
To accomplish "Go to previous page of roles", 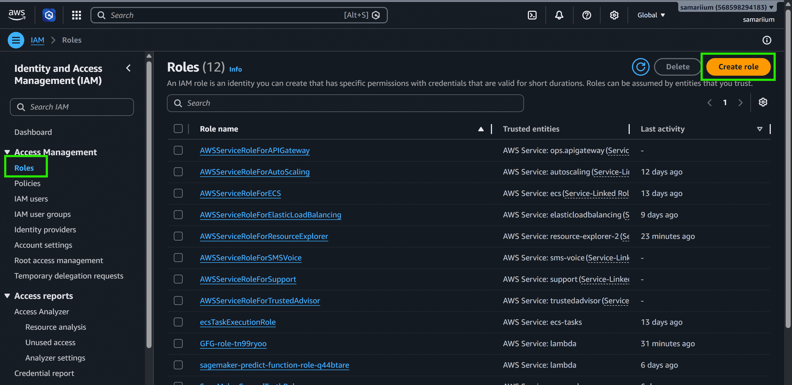I will [710, 103].
